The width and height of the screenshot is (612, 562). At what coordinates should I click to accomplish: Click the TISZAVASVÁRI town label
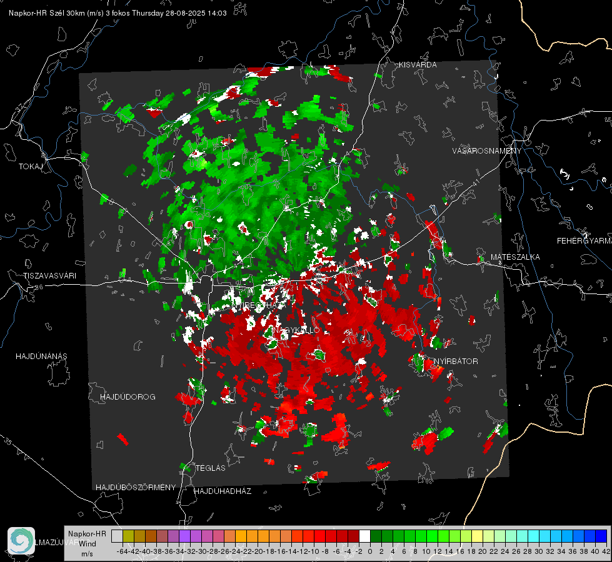click(49, 276)
